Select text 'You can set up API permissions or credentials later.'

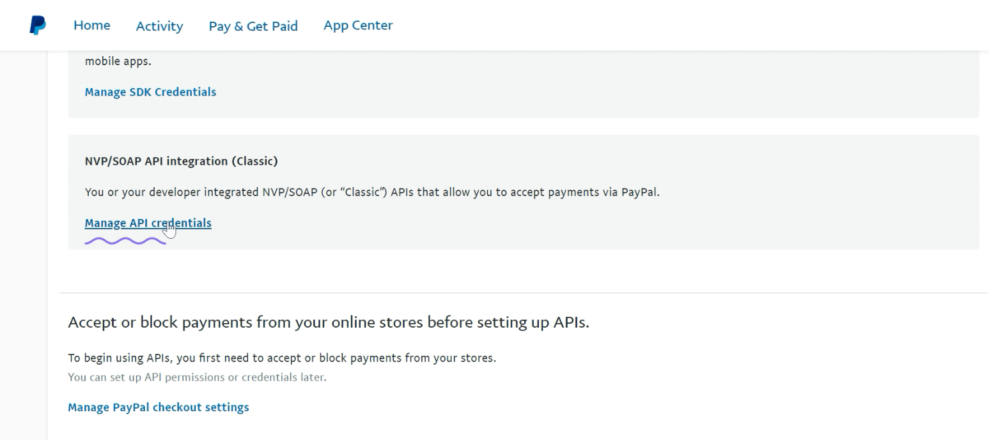pos(197,377)
